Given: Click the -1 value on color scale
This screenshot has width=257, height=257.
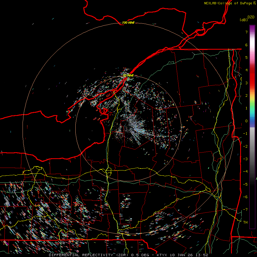Looking at the screenshot, I should (x=245, y=134).
